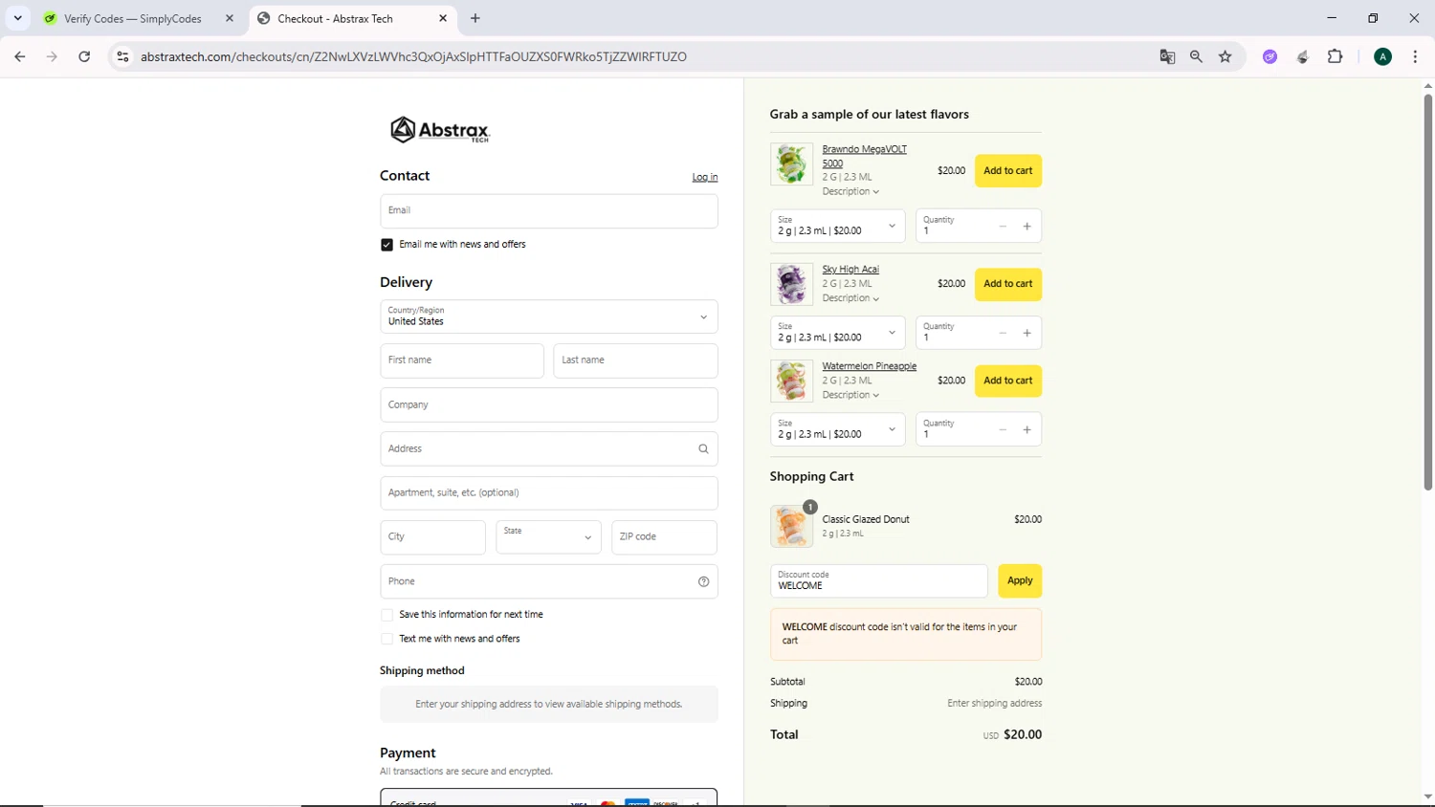
Task: Focus the Last name field
Action: 635,360
